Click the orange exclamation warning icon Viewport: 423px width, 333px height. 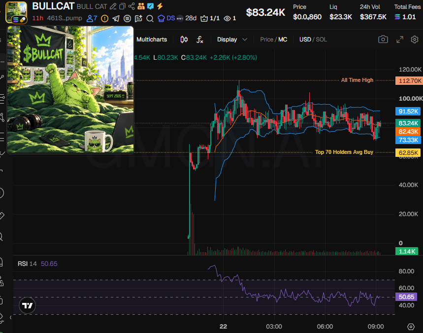(x=105, y=18)
